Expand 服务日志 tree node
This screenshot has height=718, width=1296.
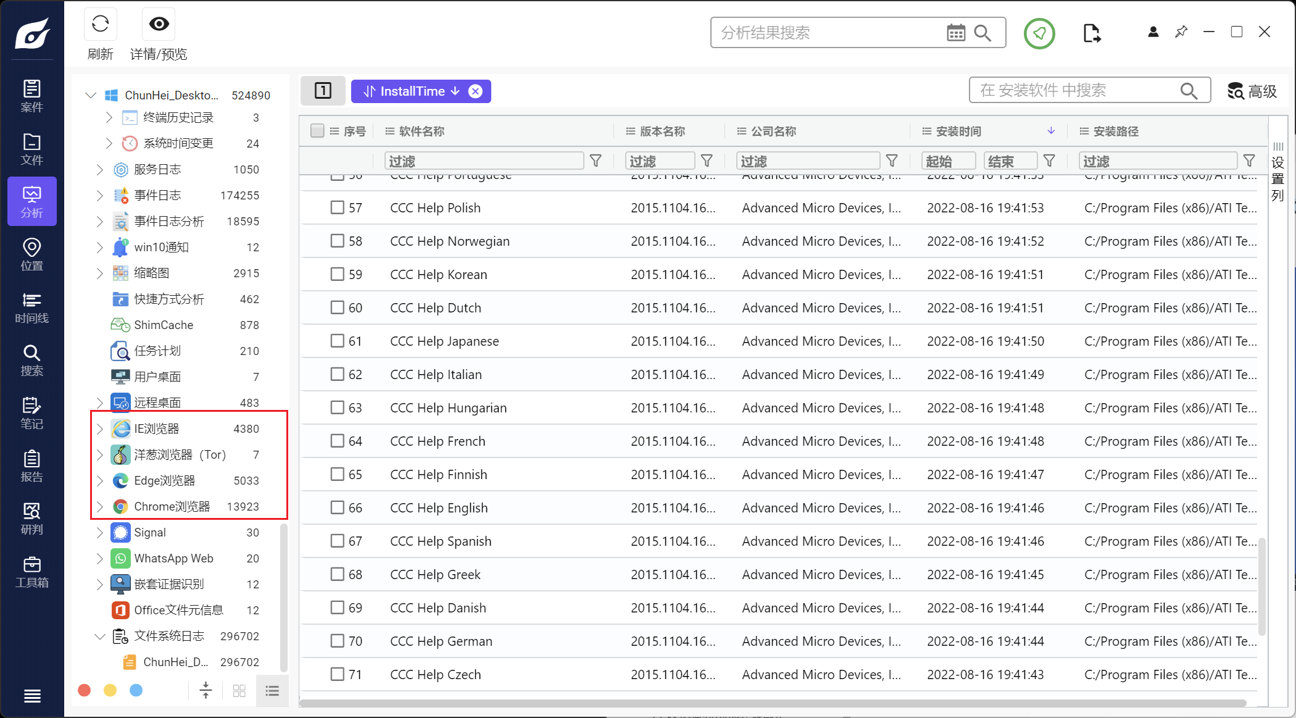tap(99, 169)
